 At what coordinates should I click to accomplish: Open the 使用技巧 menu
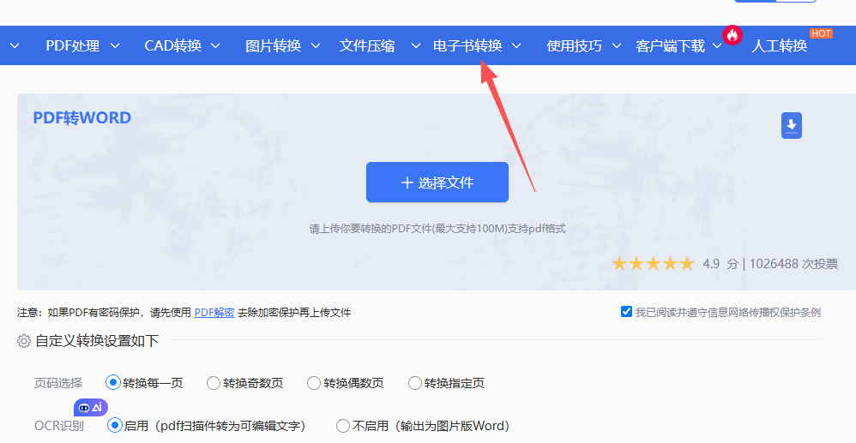[574, 45]
